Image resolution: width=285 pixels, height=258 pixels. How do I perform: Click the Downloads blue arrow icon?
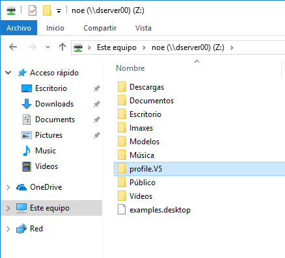(27, 104)
